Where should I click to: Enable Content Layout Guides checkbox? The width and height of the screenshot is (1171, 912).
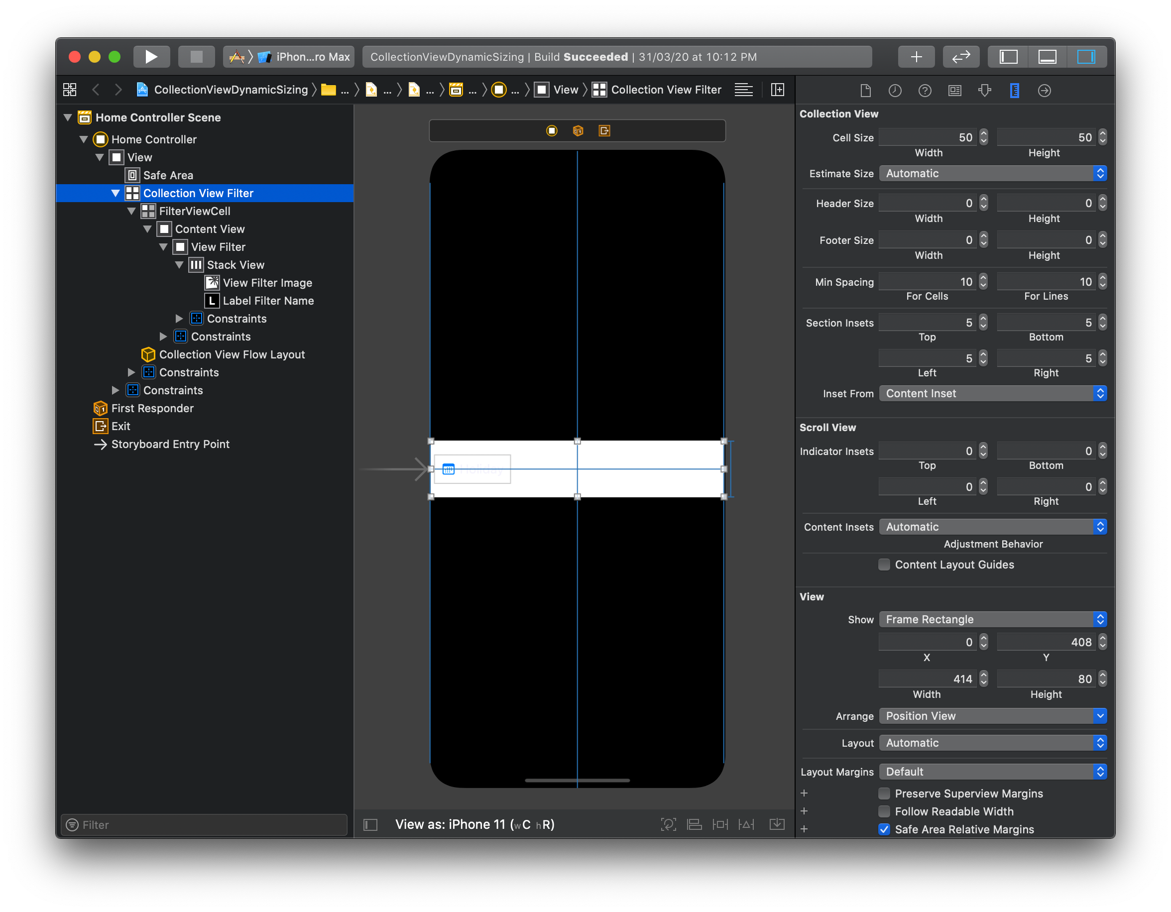[x=884, y=565]
